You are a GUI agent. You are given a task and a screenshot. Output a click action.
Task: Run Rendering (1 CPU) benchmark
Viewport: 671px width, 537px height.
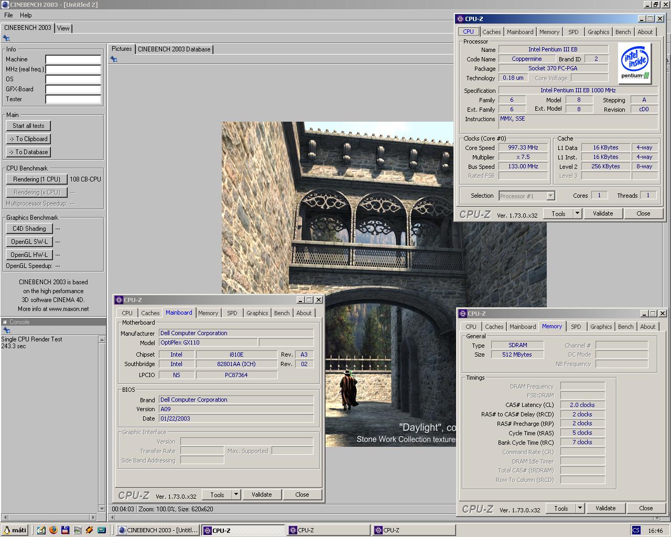pos(37,179)
